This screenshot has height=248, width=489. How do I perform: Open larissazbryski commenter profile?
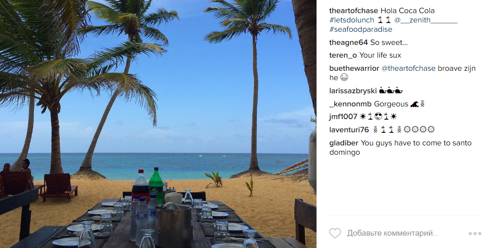point(353,91)
